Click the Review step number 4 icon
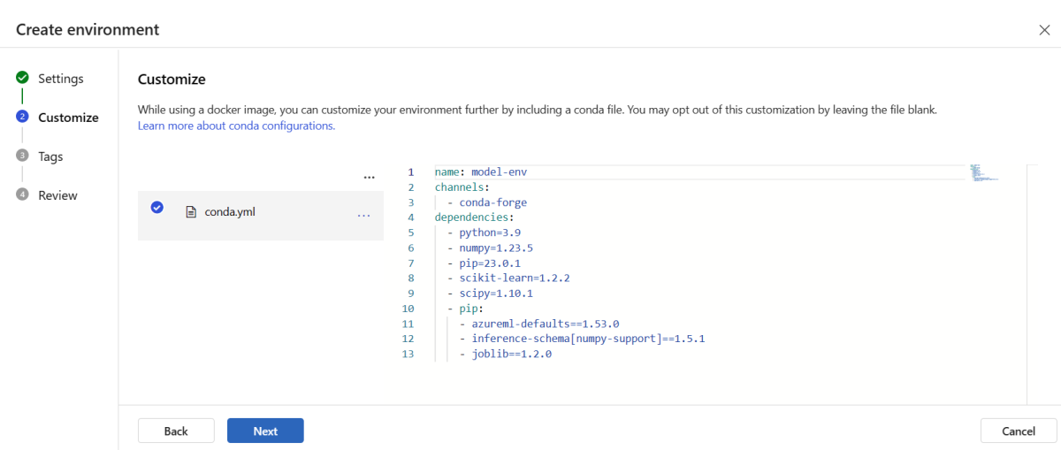This screenshot has height=450, width=1061. coord(22,194)
